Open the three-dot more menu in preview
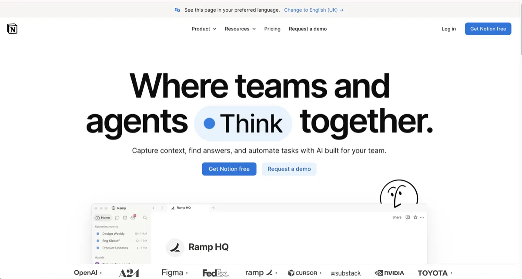The width and height of the screenshot is (522, 279). coord(422,217)
